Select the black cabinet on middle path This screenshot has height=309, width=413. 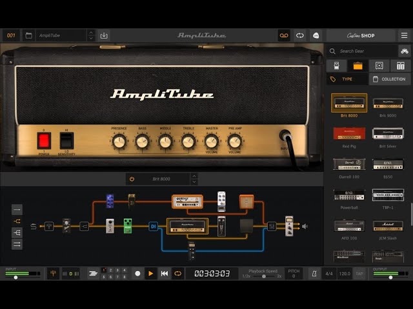pos(247,226)
